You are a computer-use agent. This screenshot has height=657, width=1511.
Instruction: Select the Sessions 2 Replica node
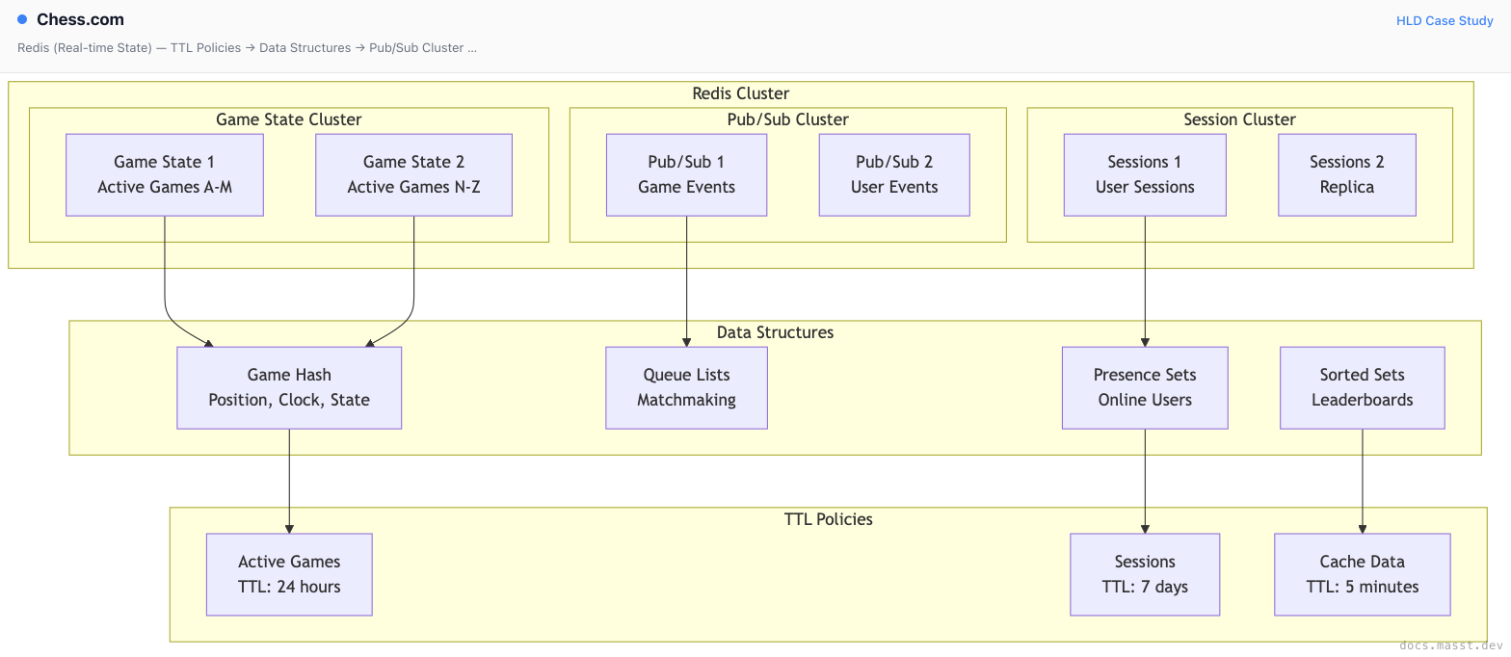[x=1347, y=174]
